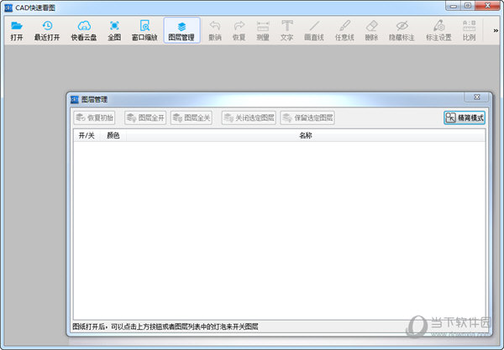Activate the 窗口缩放 window zoom tool
Viewport: 504px width, 350px height.
[x=144, y=31]
